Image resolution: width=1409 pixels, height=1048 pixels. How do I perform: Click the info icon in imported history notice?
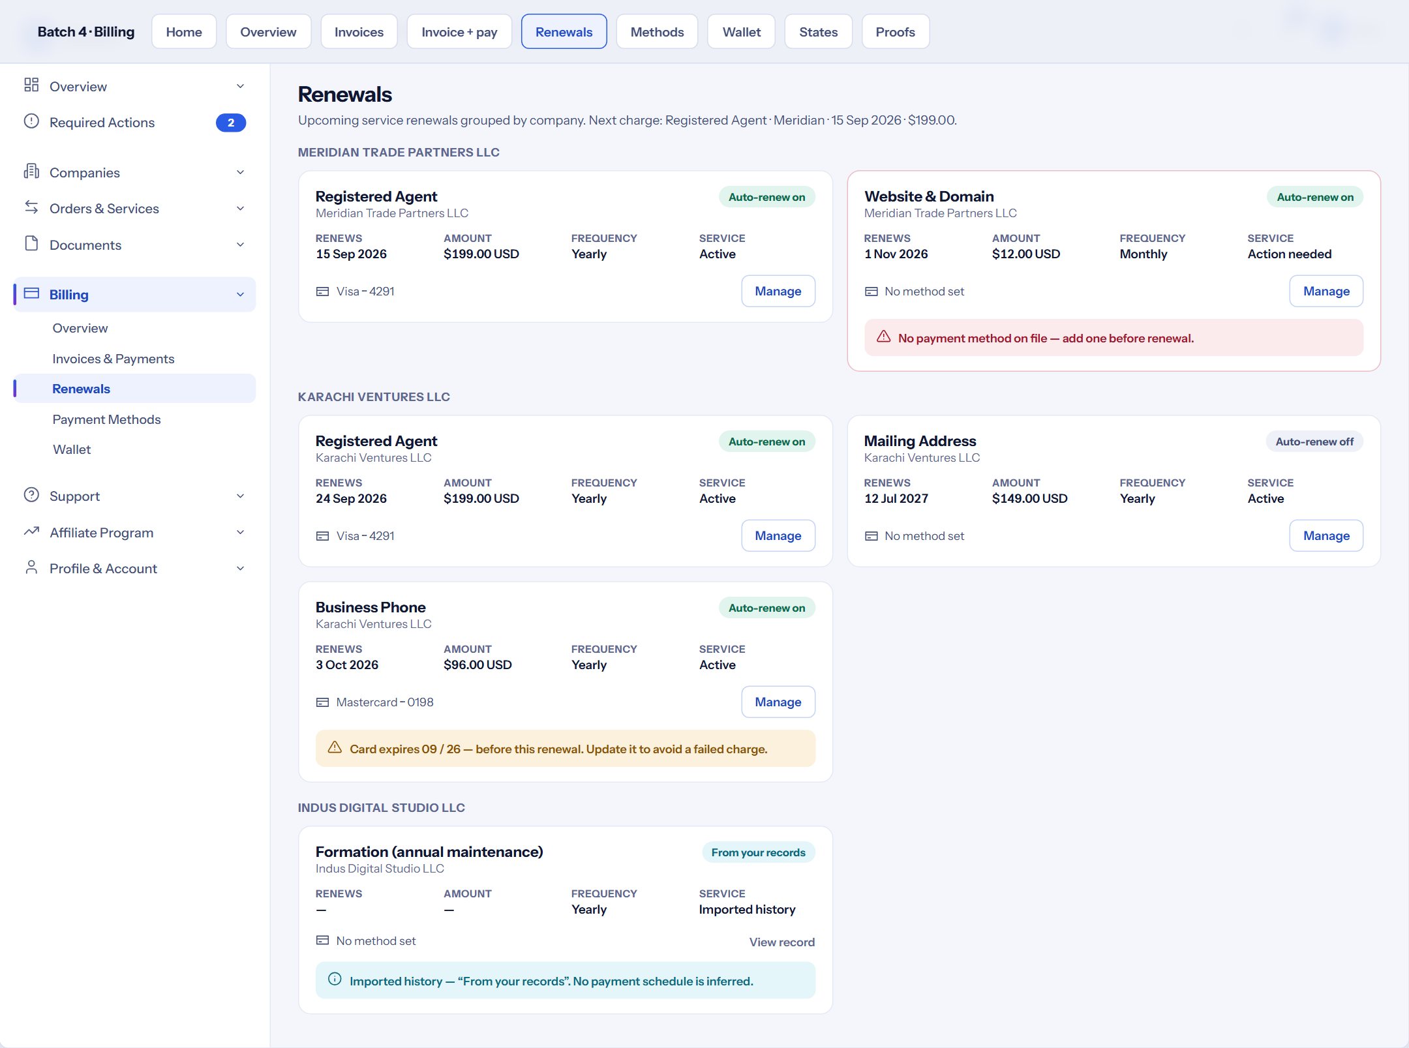coord(335,980)
